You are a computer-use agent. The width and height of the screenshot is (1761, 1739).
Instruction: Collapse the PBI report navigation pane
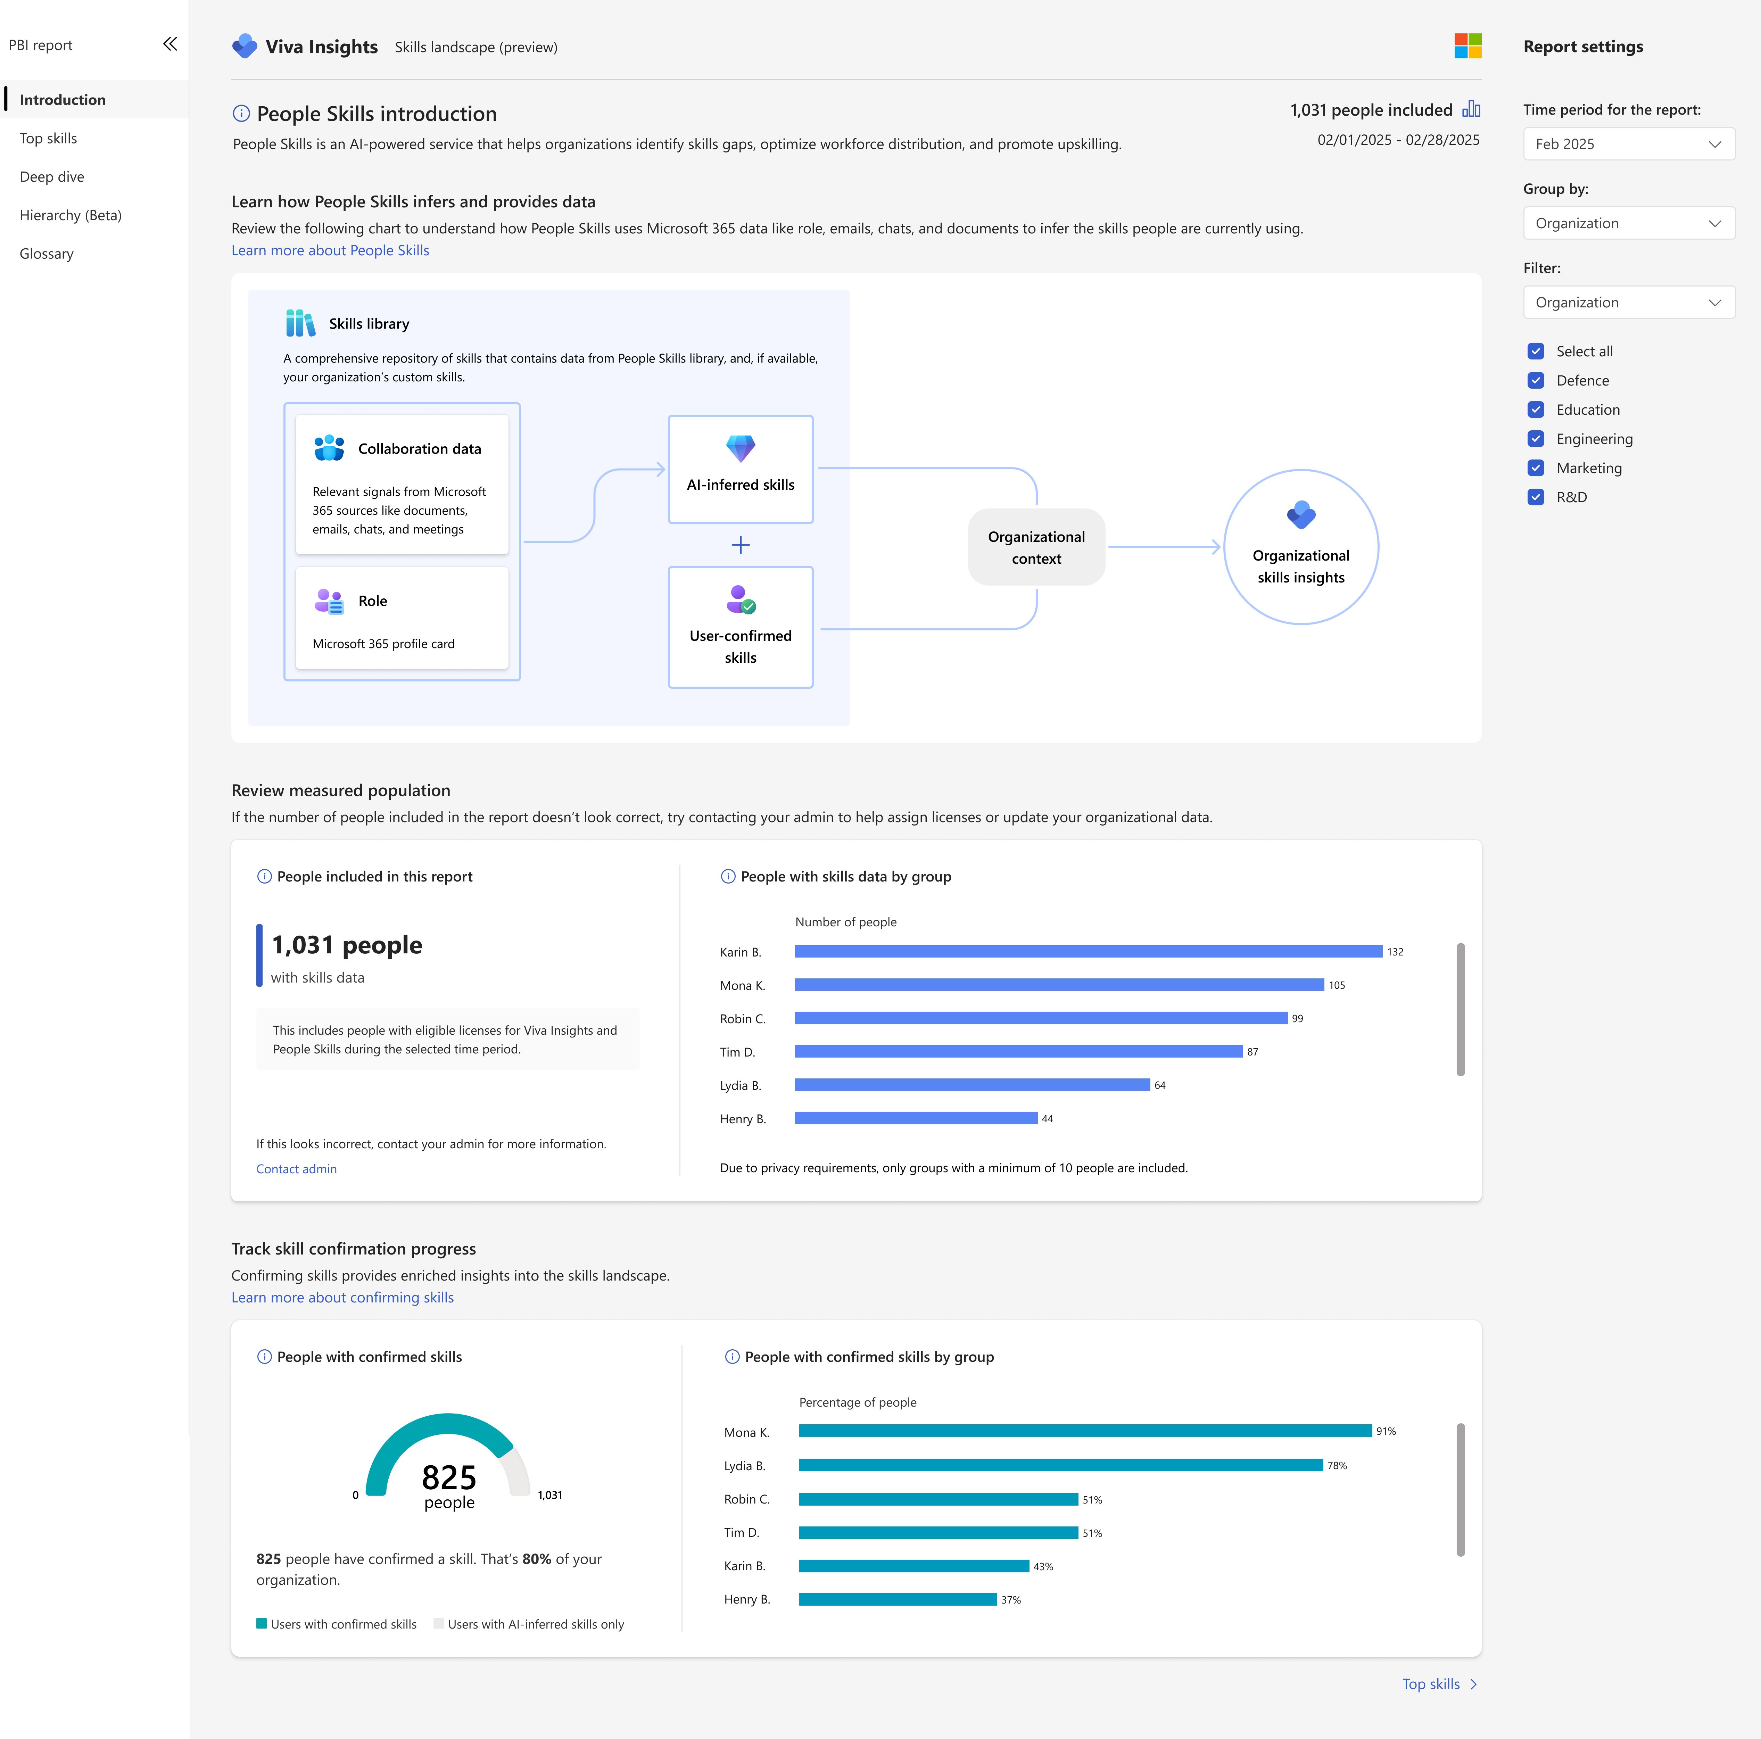pos(170,44)
